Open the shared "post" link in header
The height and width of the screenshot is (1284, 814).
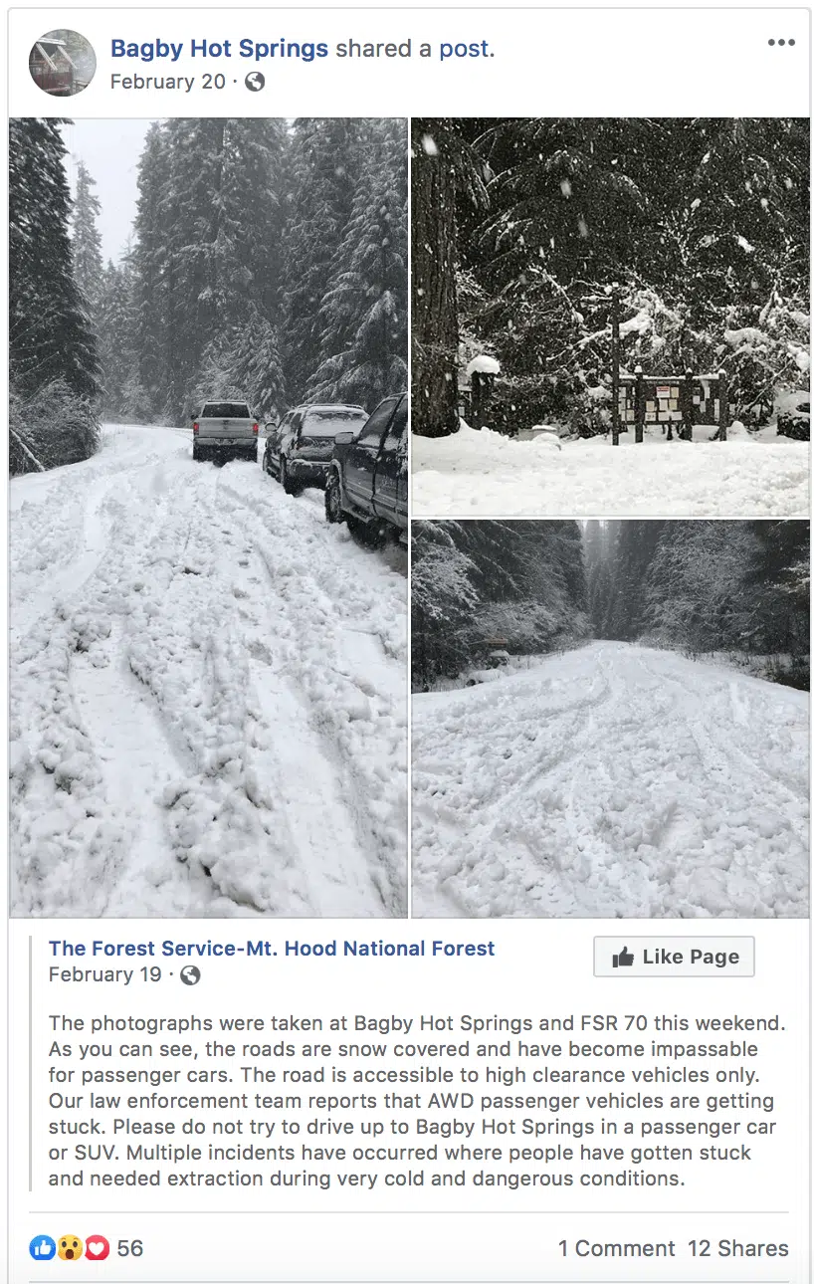click(x=464, y=48)
